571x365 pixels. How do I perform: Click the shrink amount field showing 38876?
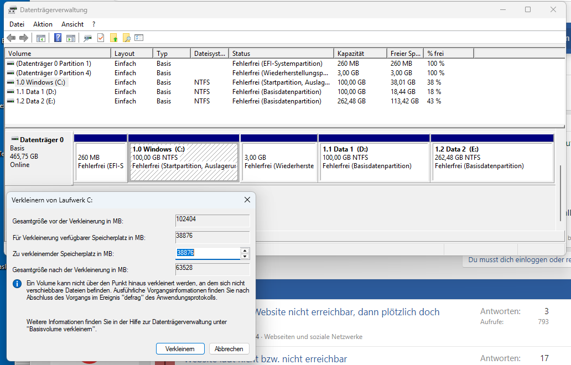click(208, 253)
